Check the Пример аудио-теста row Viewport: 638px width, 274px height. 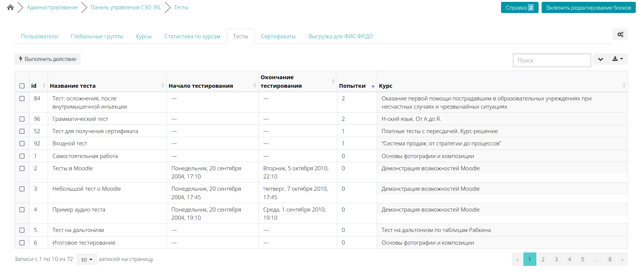point(22,210)
